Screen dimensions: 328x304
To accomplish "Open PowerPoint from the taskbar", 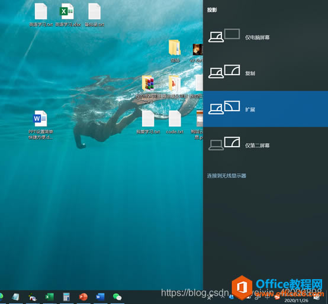I will [83, 297].
